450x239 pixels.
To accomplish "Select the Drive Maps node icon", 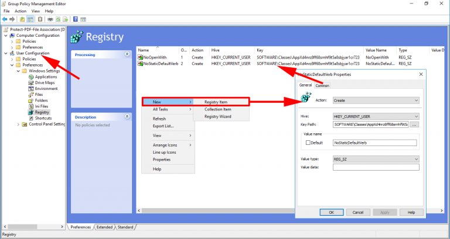I will pyautogui.click(x=31, y=83).
